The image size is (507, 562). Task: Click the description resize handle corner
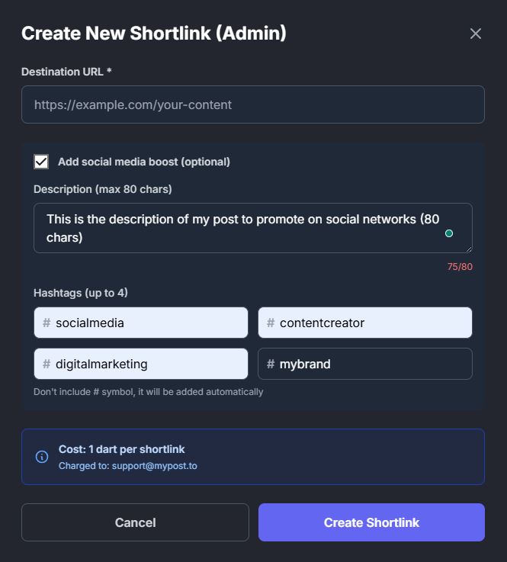pyautogui.click(x=468, y=249)
